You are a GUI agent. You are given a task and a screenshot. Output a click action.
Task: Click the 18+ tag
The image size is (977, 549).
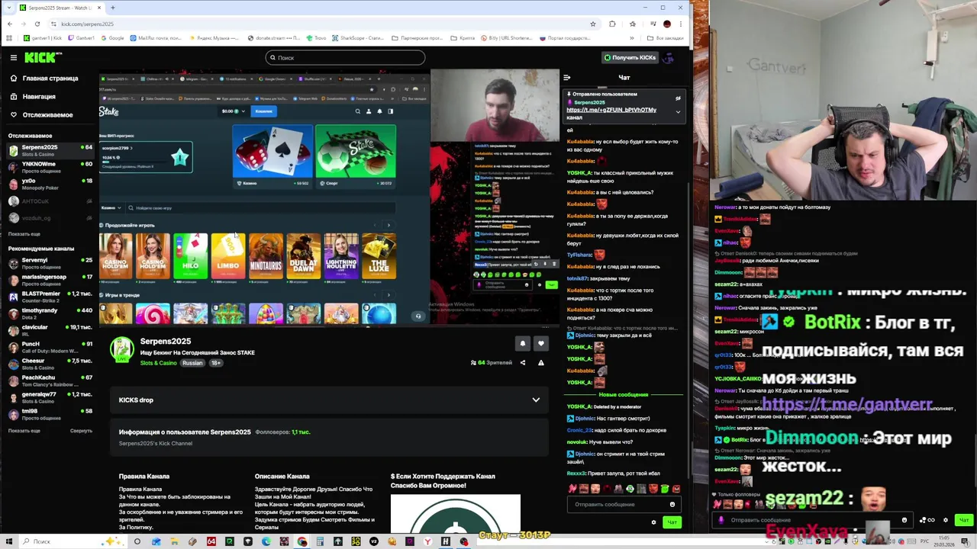(x=215, y=363)
